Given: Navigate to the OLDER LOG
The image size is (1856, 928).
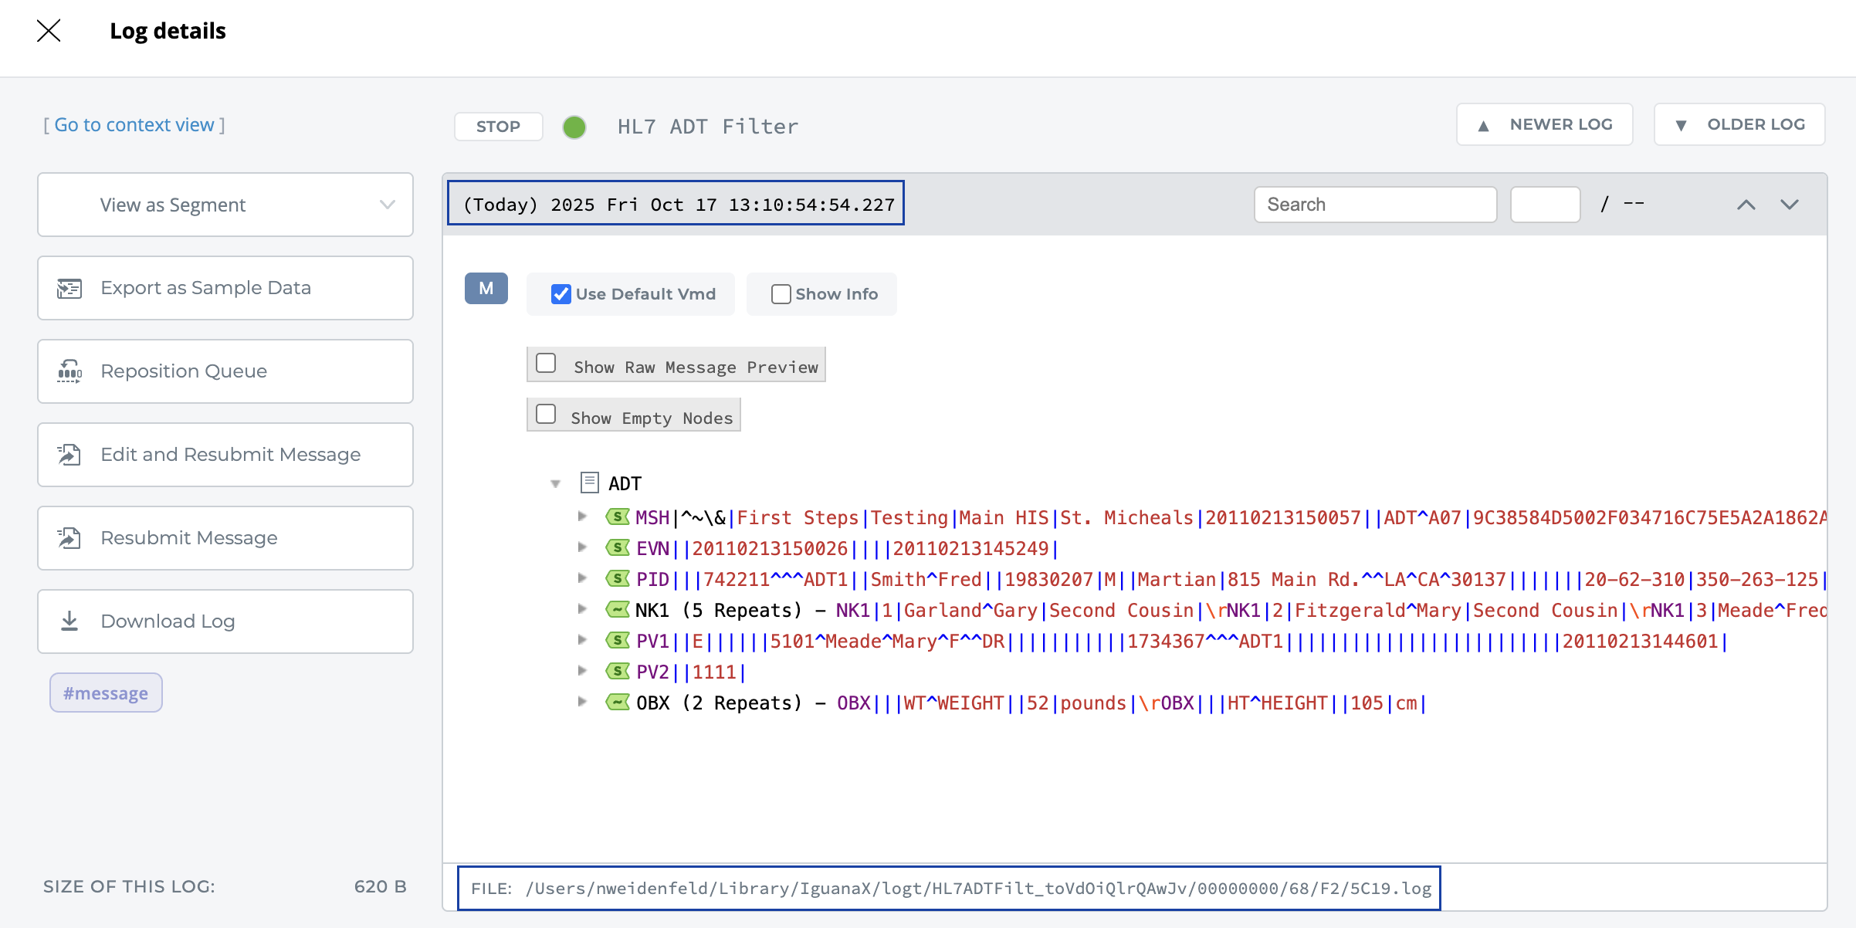Looking at the screenshot, I should point(1739,124).
